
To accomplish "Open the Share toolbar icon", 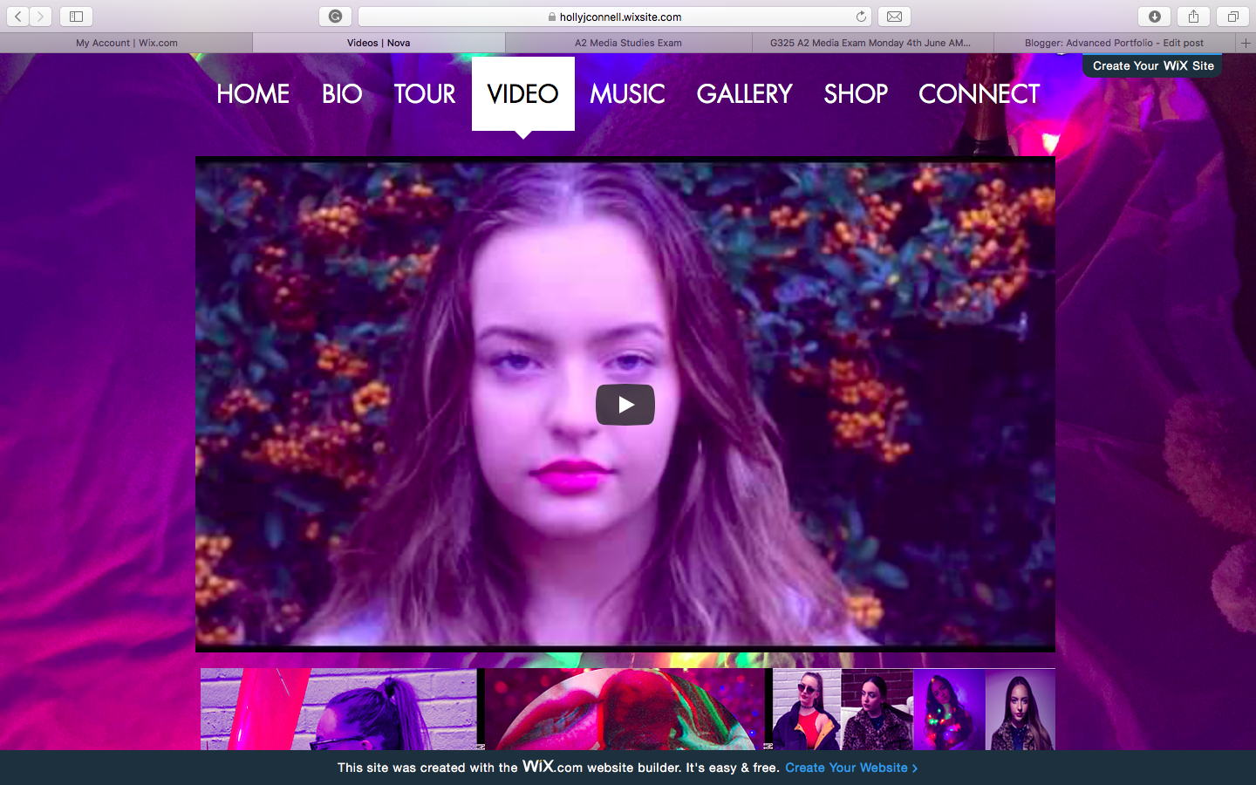I will (1193, 17).
